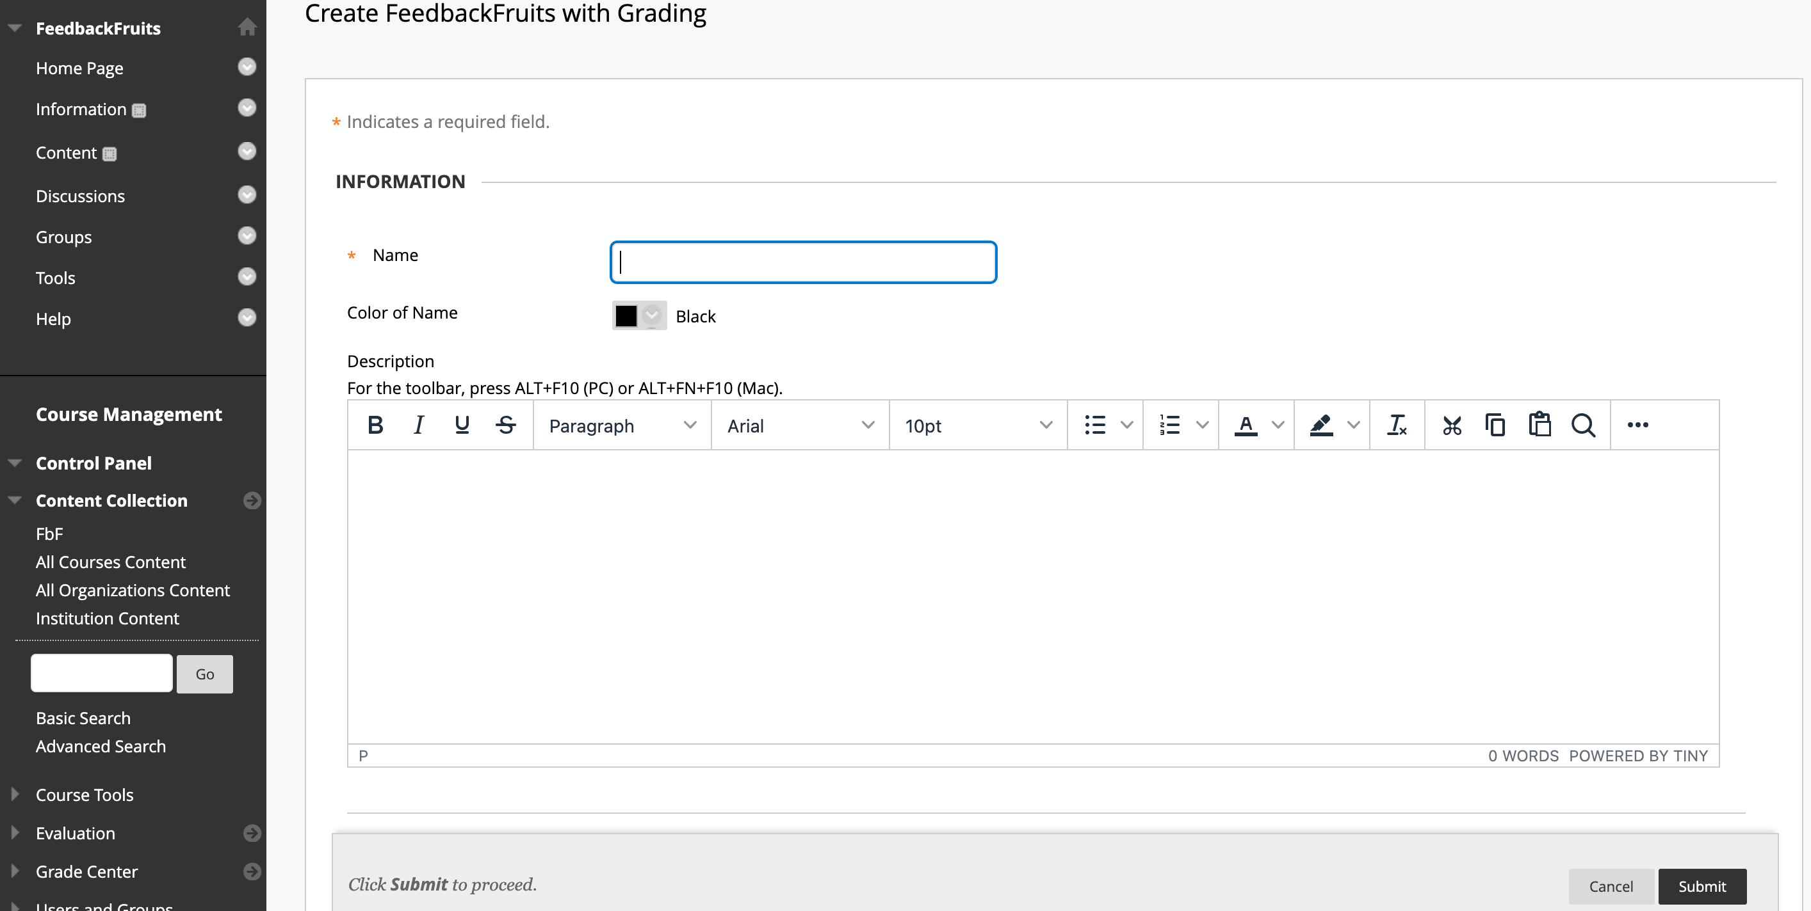
Task: Paste with the clipboard icon
Action: [1539, 425]
